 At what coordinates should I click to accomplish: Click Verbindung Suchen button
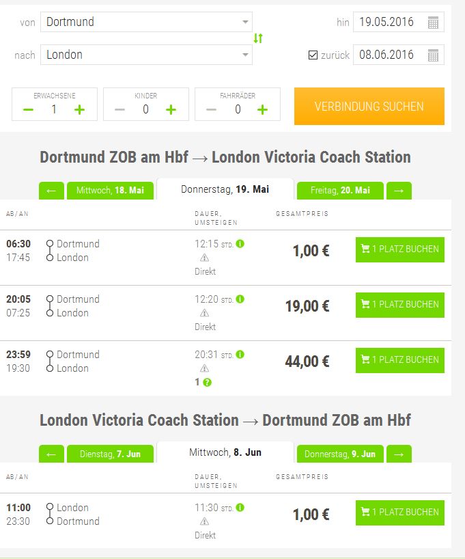click(x=369, y=106)
